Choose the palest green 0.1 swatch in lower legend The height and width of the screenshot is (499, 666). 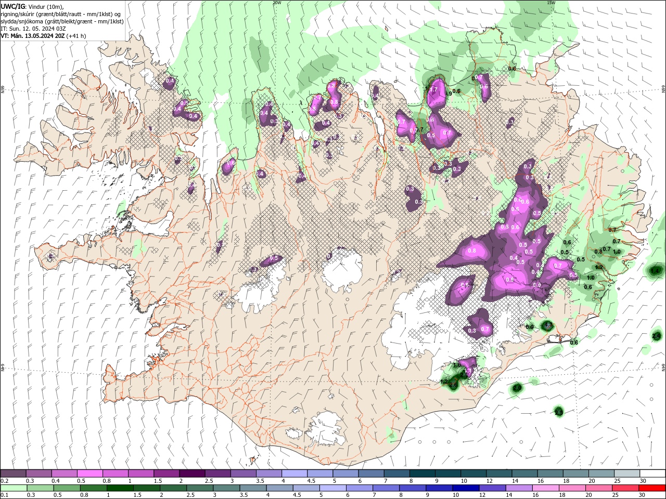point(14,488)
